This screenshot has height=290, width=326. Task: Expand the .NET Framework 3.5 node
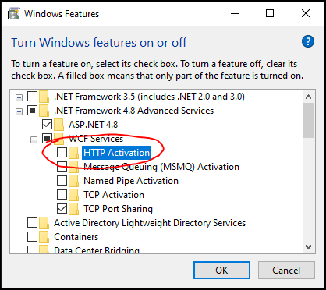[x=19, y=98]
